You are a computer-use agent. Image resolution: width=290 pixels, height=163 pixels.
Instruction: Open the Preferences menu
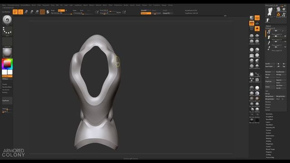118,5
